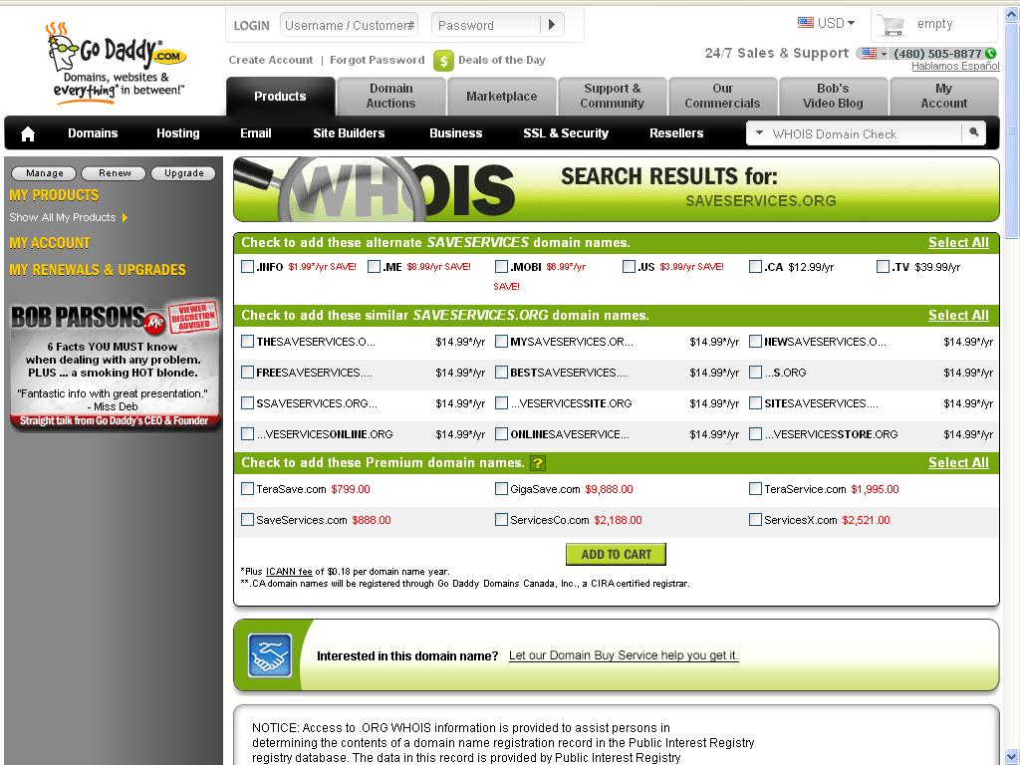The image size is (1020, 765).
Task: Open the USD currency dropdown
Action: [836, 24]
